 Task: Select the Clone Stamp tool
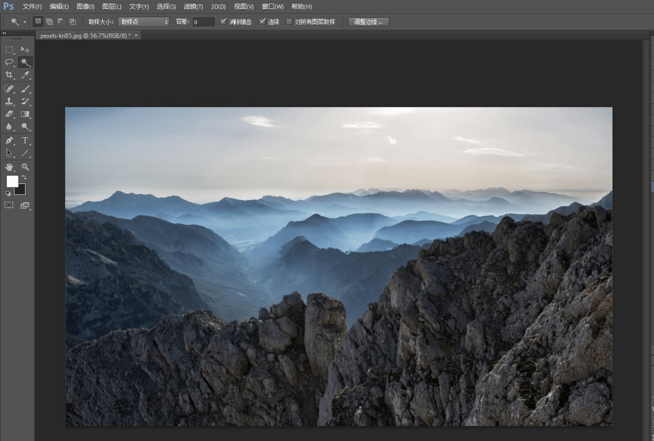[x=9, y=102]
